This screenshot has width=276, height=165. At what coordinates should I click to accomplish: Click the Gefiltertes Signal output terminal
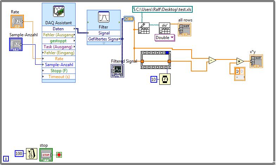click(x=104, y=39)
